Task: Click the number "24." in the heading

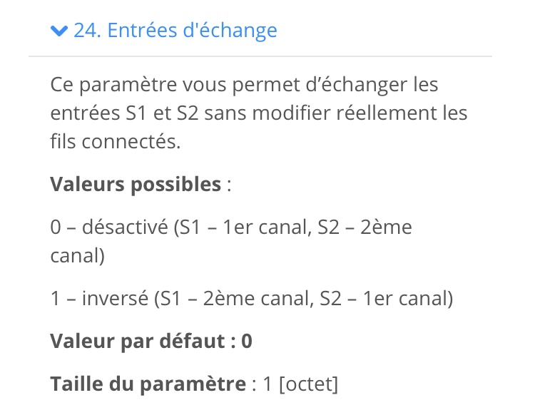Action: (87, 31)
